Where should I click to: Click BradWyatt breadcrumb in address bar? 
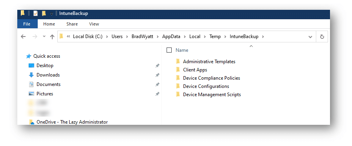click(142, 36)
